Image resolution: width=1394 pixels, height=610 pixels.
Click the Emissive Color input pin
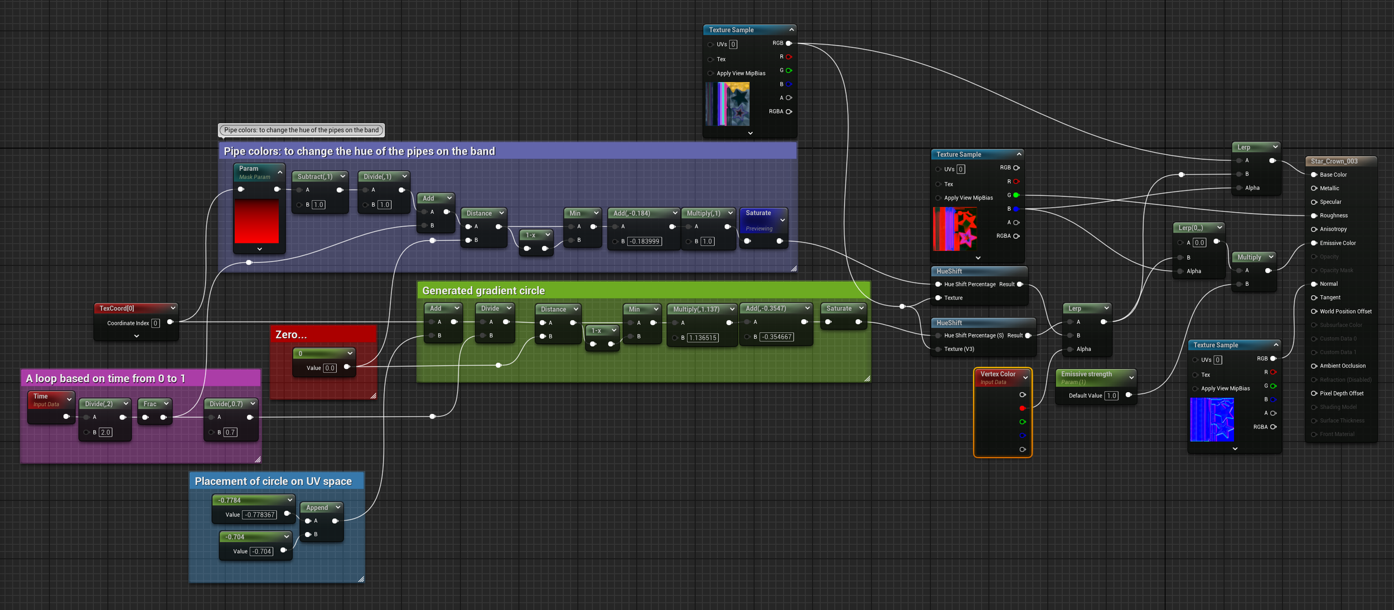pos(1314,243)
